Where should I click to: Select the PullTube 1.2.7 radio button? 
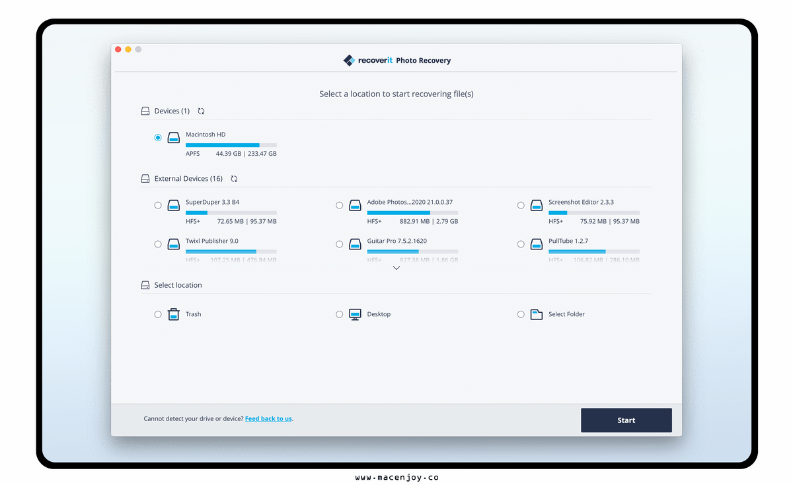pos(521,244)
